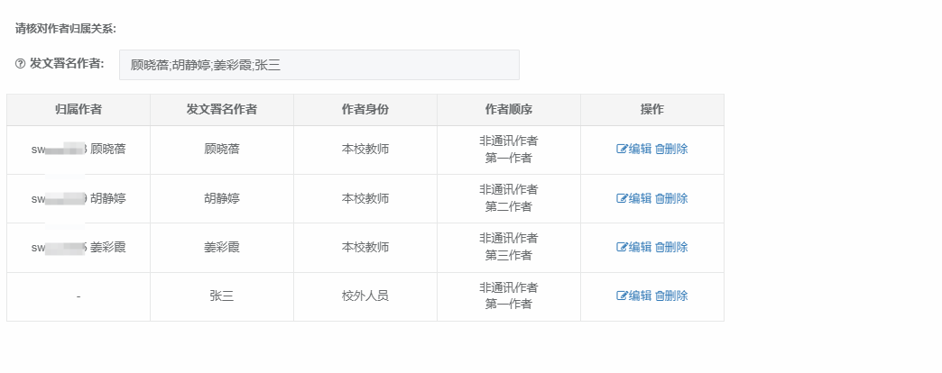Screen dimensions: 942x373
Task: Select the 发文署名作者 table column header
Action: (221, 109)
